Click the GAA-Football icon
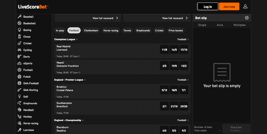The width and height of the screenshot is (267, 134). (19, 83)
